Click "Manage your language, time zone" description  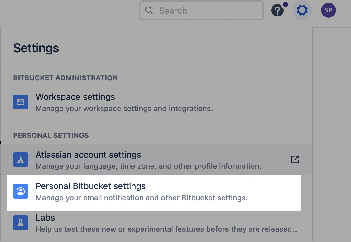coord(148,166)
